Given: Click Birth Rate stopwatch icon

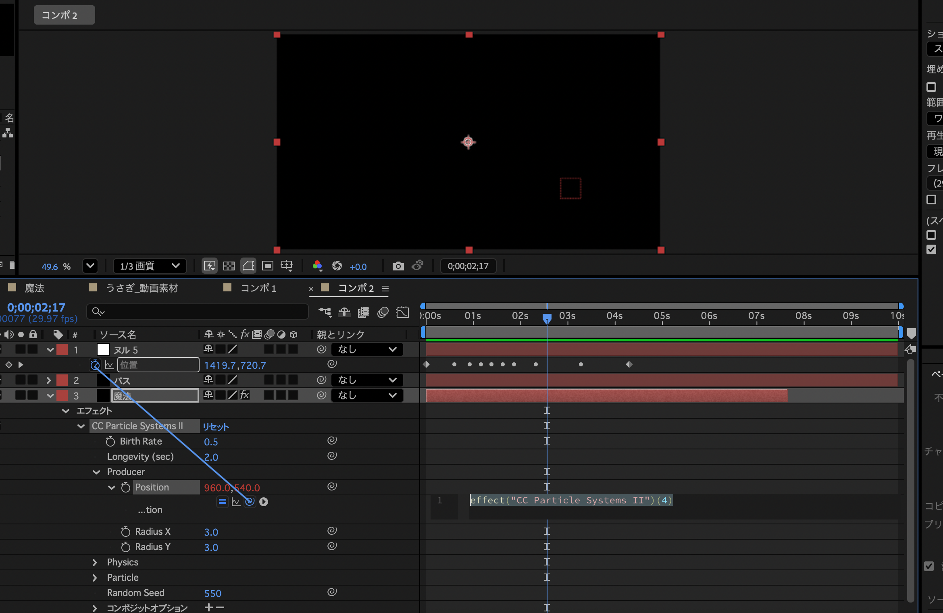Looking at the screenshot, I should pyautogui.click(x=110, y=442).
